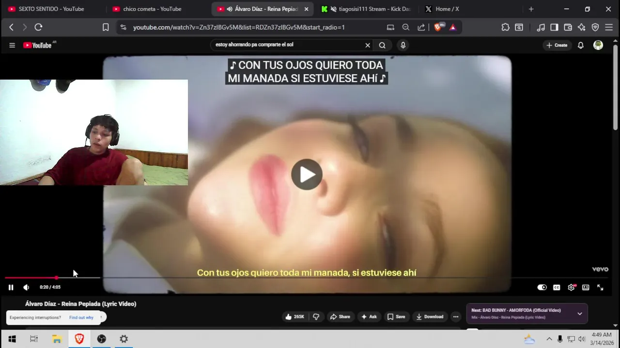The image size is (620, 348).
Task: Reload the page with refresh icon
Action: (38, 28)
